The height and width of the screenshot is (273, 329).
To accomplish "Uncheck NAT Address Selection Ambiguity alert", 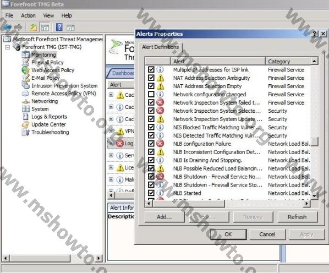I will click(x=151, y=78).
